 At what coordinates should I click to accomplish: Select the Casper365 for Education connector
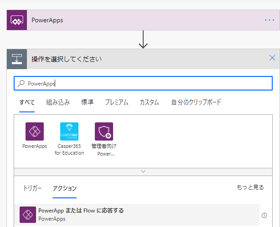pyautogui.click(x=69, y=131)
